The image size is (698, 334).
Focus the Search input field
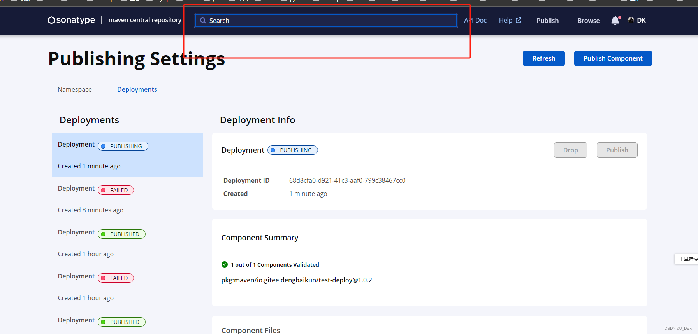tap(326, 21)
